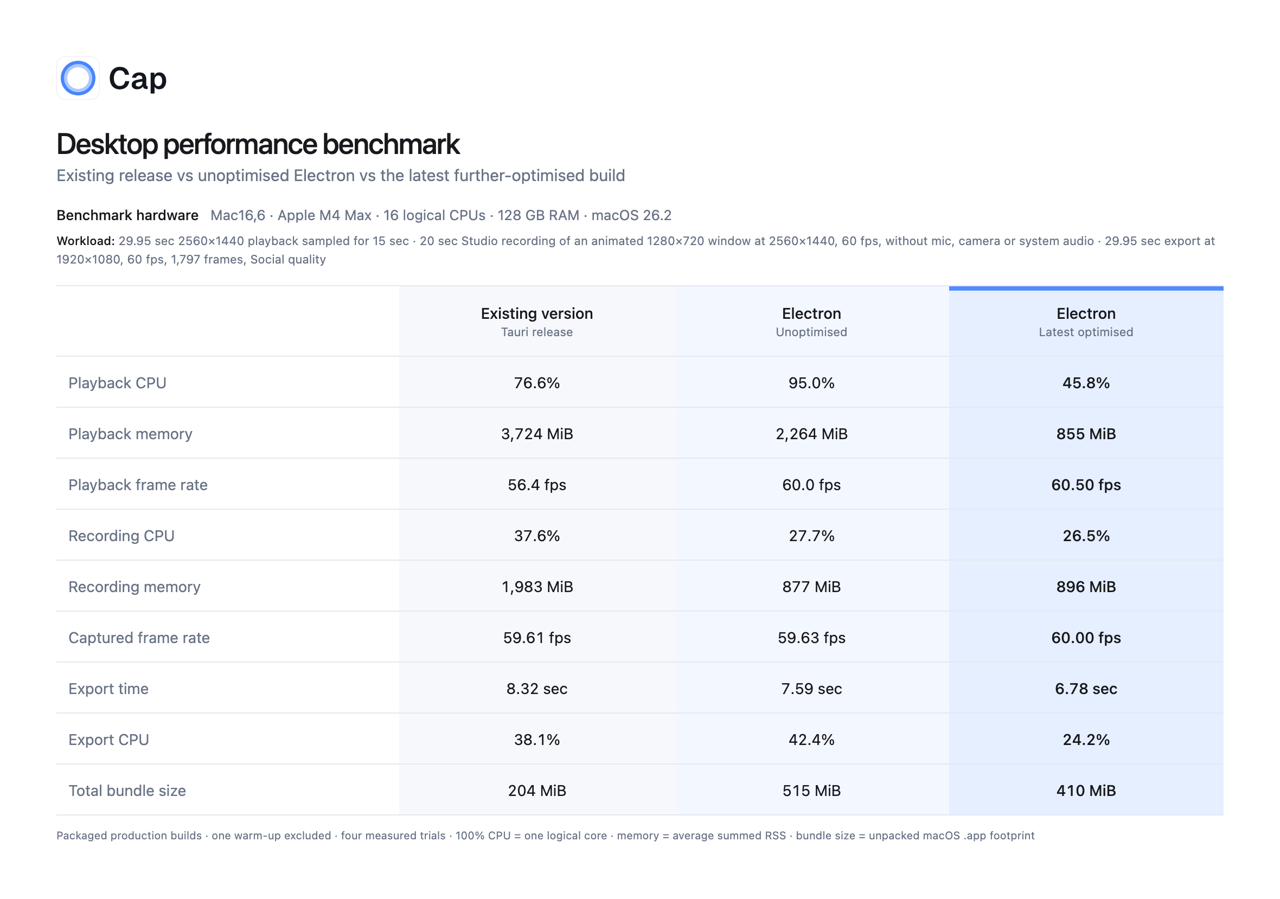This screenshot has width=1280, height=899.
Task: Click the "877 MiB" Recording memory value
Action: (x=811, y=587)
